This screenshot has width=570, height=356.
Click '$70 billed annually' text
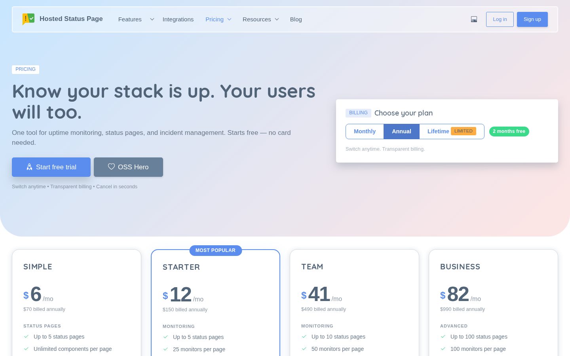pyautogui.click(x=44, y=309)
